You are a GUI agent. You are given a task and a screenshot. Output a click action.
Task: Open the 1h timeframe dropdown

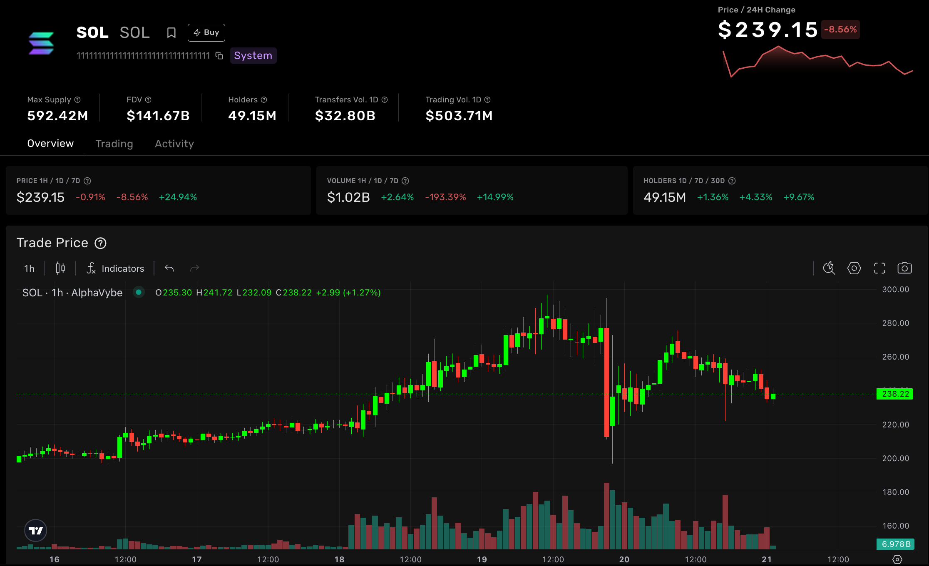pyautogui.click(x=29, y=268)
